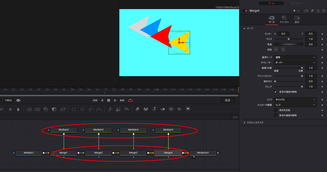Add a Camera 3D tool

[171, 109]
